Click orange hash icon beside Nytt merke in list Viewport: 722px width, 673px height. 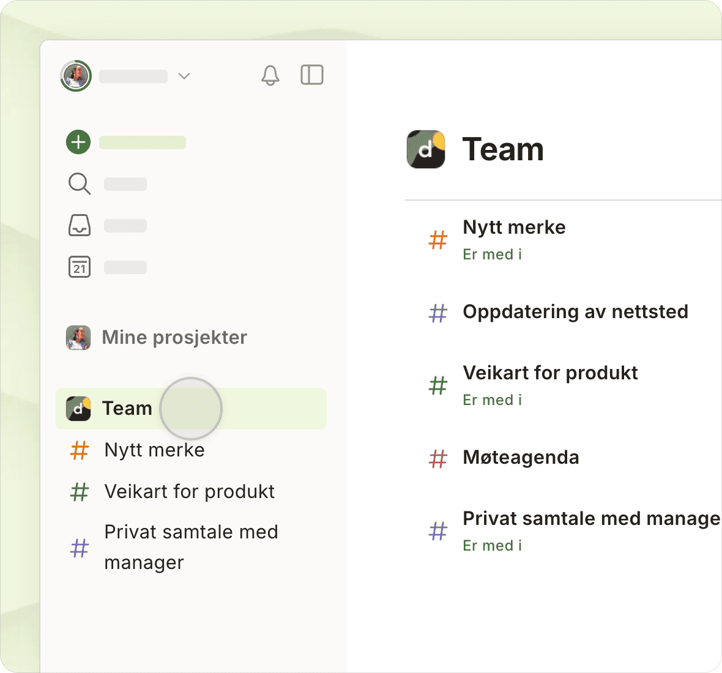(x=438, y=240)
